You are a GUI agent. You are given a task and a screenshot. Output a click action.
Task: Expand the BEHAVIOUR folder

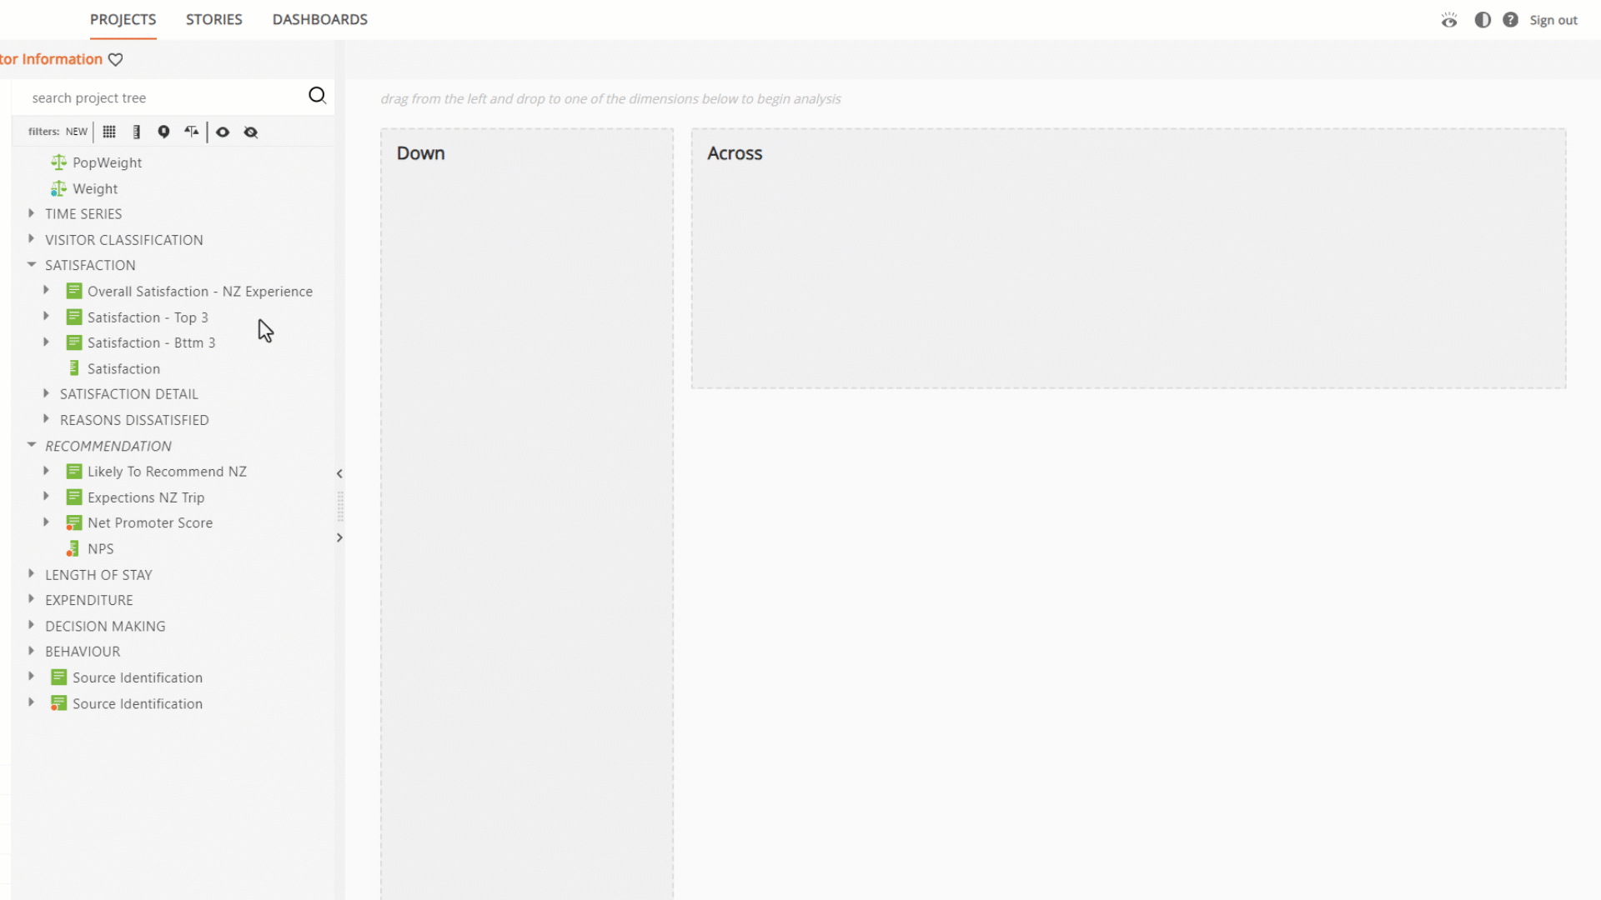pyautogui.click(x=31, y=651)
